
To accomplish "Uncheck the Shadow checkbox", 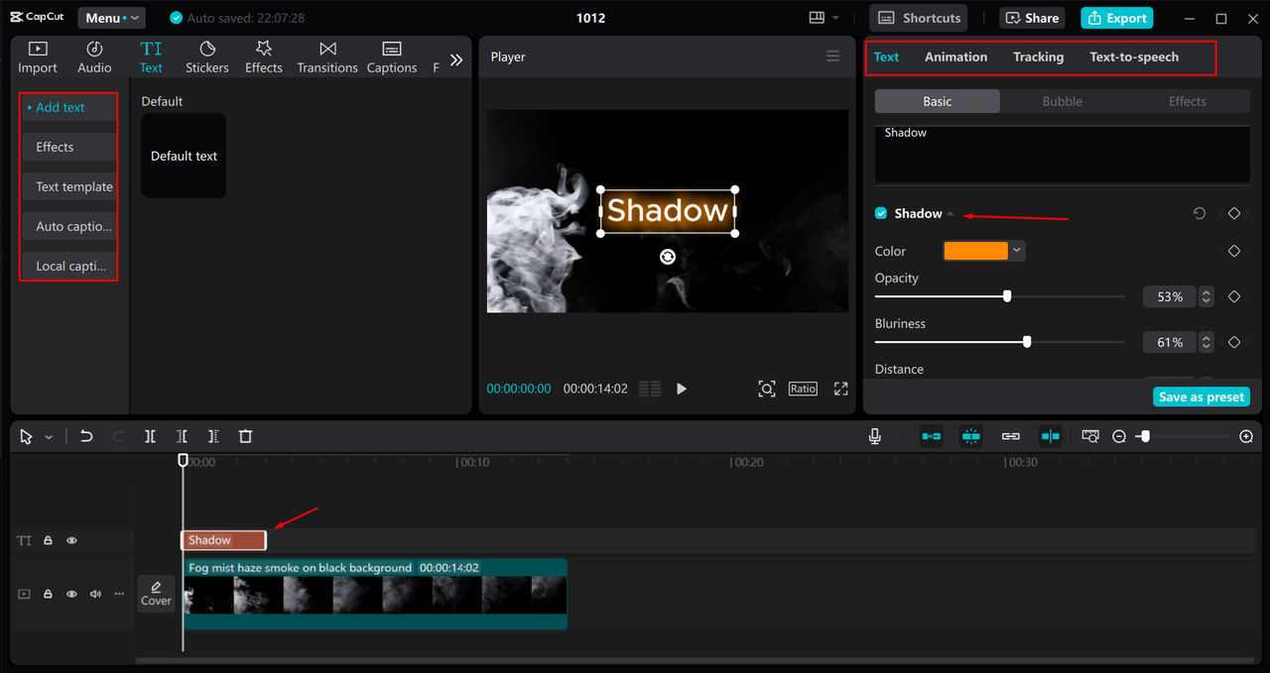I will click(881, 214).
